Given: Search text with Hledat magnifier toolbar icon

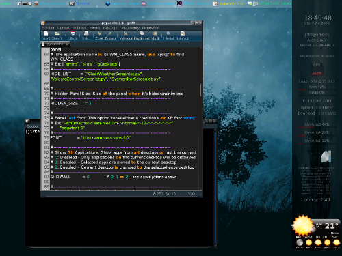Looking at the screenshot, I should [x=168, y=34].
